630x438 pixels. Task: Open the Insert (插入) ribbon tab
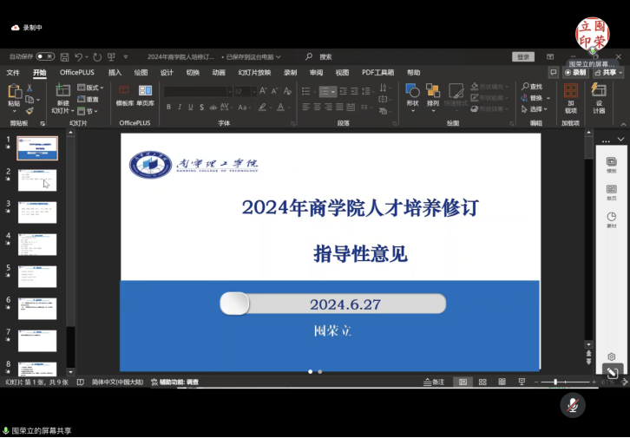point(115,73)
